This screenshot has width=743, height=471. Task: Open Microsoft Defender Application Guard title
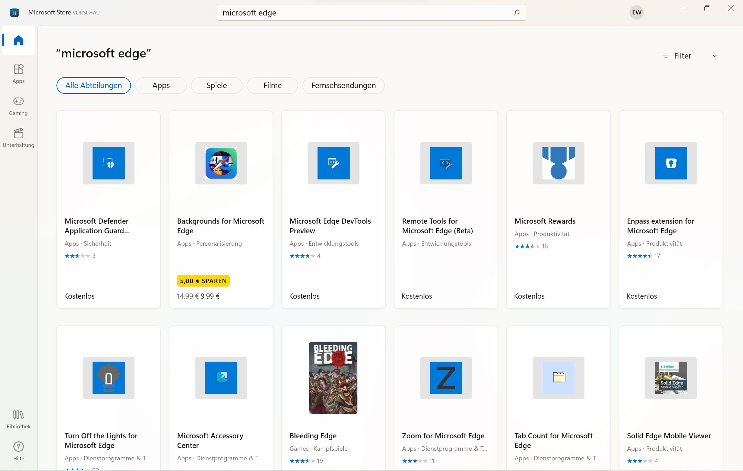click(97, 226)
